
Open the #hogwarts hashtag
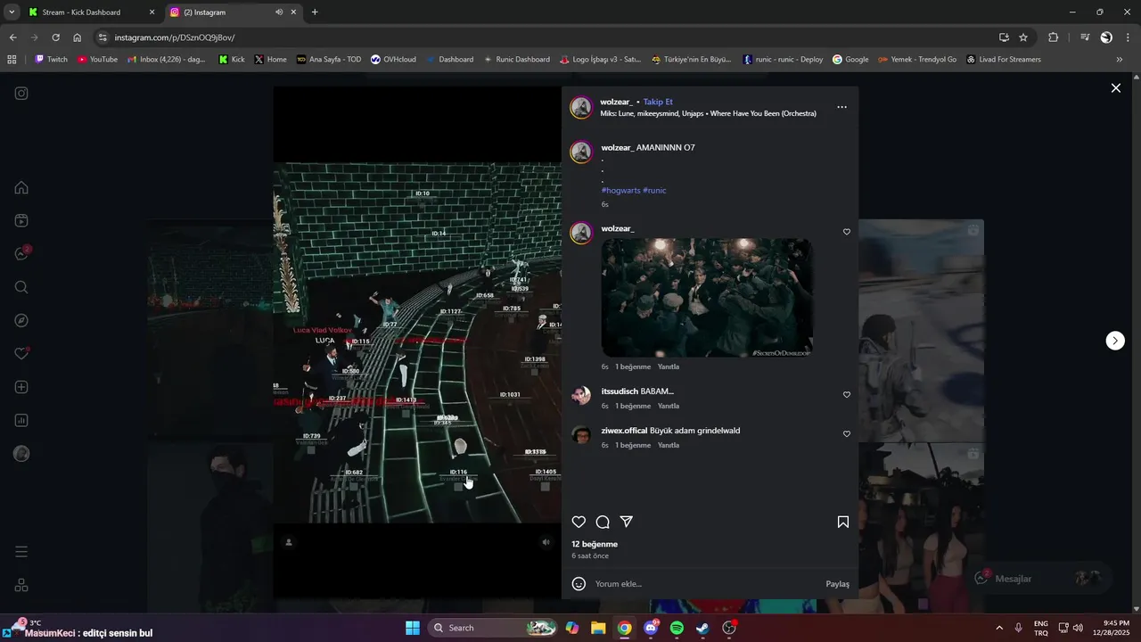pyautogui.click(x=620, y=190)
